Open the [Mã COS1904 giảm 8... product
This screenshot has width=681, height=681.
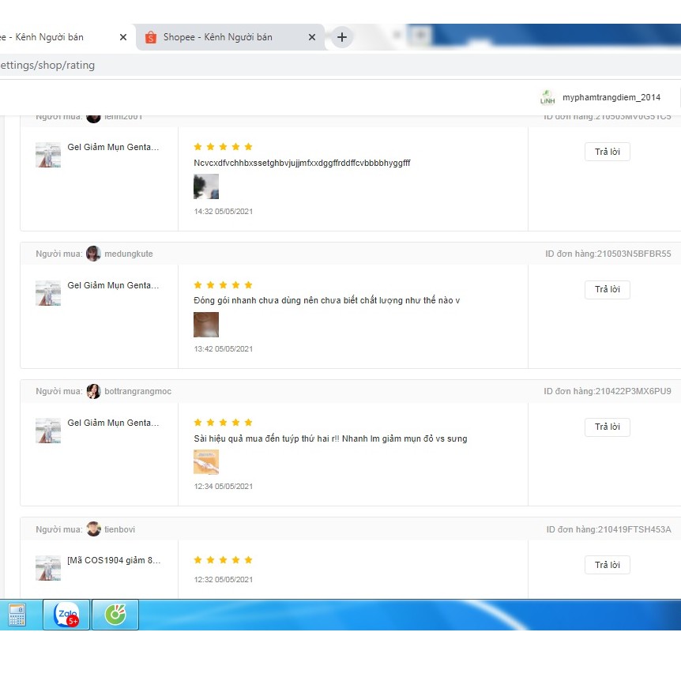point(114,560)
